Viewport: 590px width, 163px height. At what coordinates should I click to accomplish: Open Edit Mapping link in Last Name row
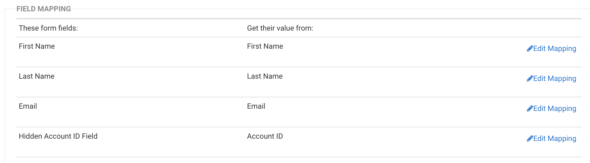554,79
